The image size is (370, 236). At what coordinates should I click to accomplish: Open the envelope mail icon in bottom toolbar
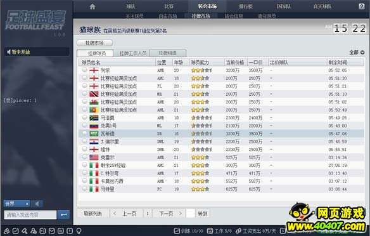52,231
